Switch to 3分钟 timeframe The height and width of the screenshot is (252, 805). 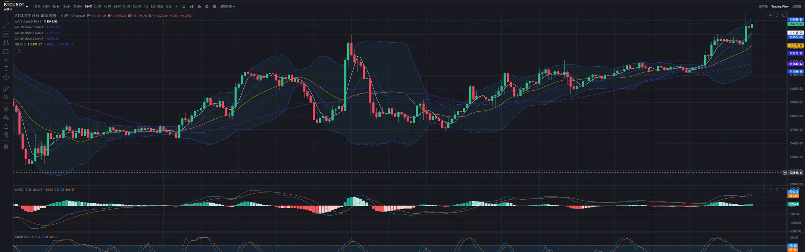[47, 6]
